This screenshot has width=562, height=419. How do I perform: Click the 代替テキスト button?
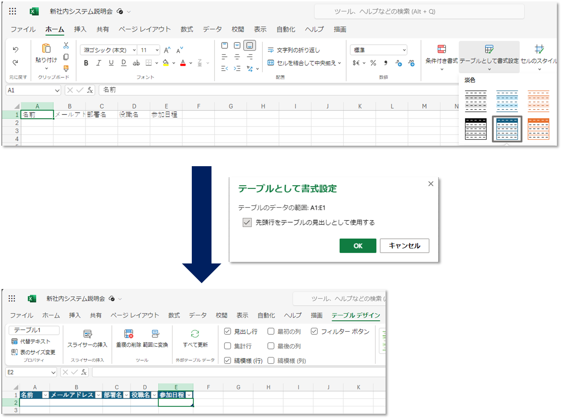click(31, 341)
